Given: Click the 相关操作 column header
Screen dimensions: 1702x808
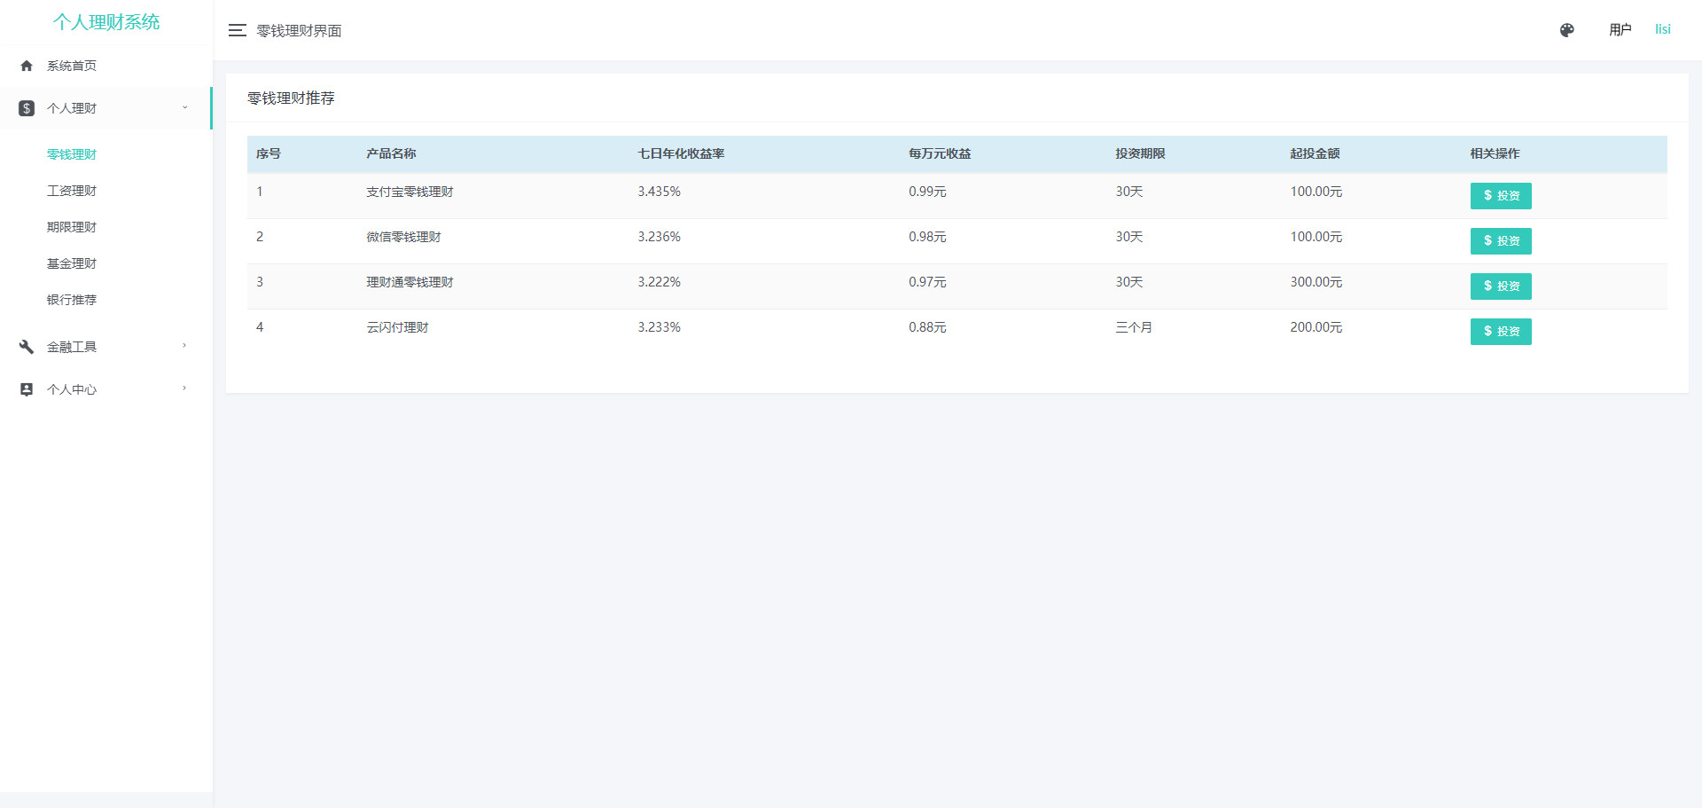Looking at the screenshot, I should coord(1495,153).
